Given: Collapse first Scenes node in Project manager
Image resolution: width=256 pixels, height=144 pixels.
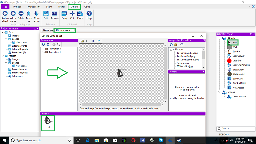Looking at the screenshot, I should point(6,39).
